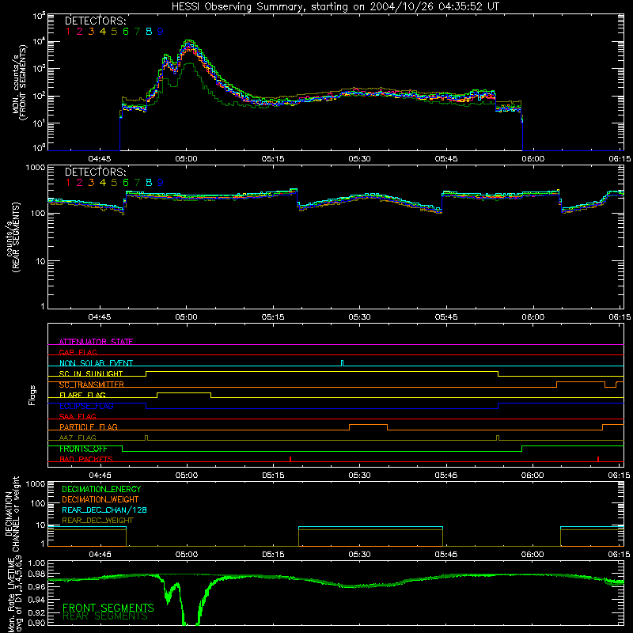This screenshot has width=633, height=633.
Task: Click the raised PARTICLE_FLAG segment near 05:30
Action: tap(368, 425)
